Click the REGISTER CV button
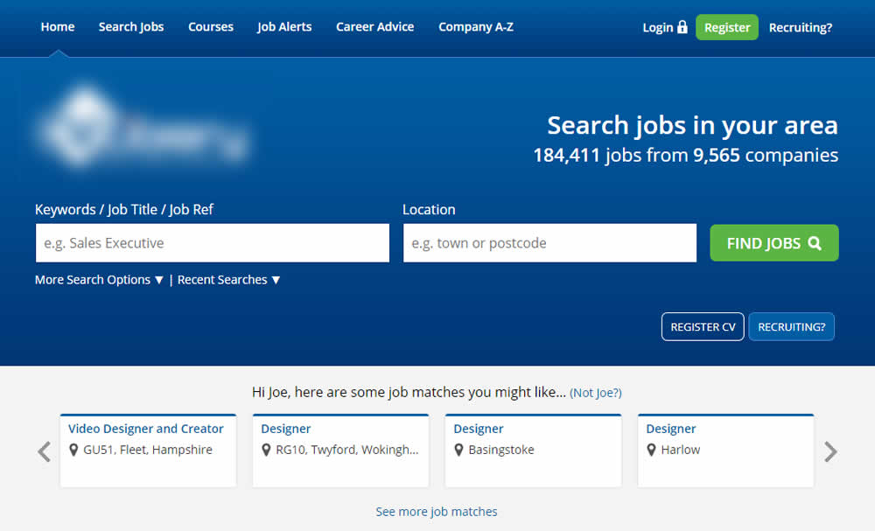Screen dimensions: 875x531 [703, 326]
